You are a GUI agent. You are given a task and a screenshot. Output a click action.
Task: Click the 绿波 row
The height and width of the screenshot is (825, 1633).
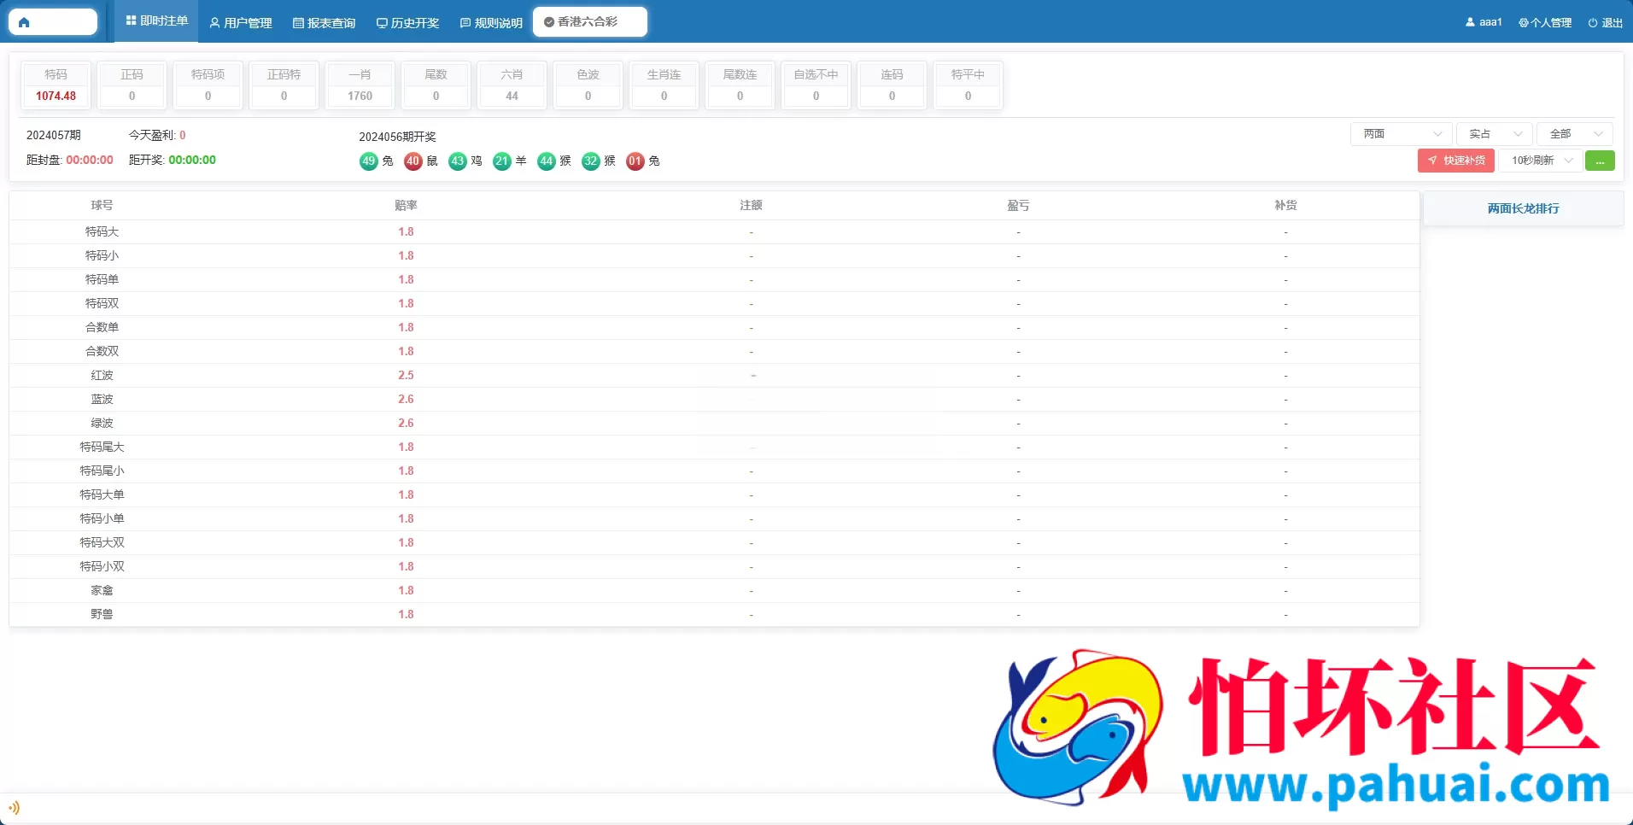pyautogui.click(x=714, y=424)
